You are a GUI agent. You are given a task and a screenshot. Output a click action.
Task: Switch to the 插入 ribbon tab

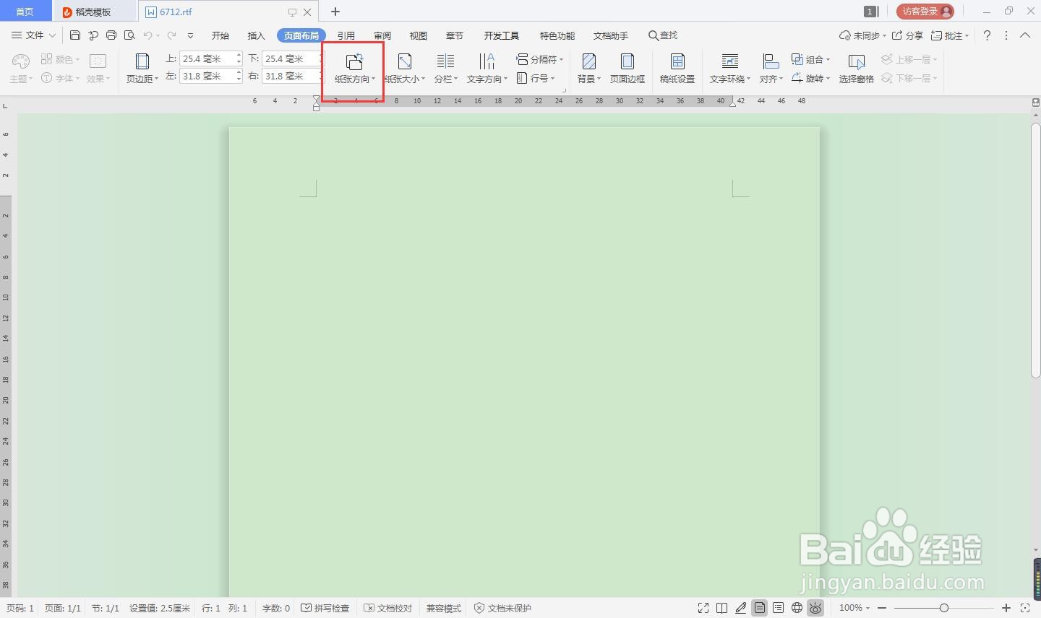click(x=256, y=35)
